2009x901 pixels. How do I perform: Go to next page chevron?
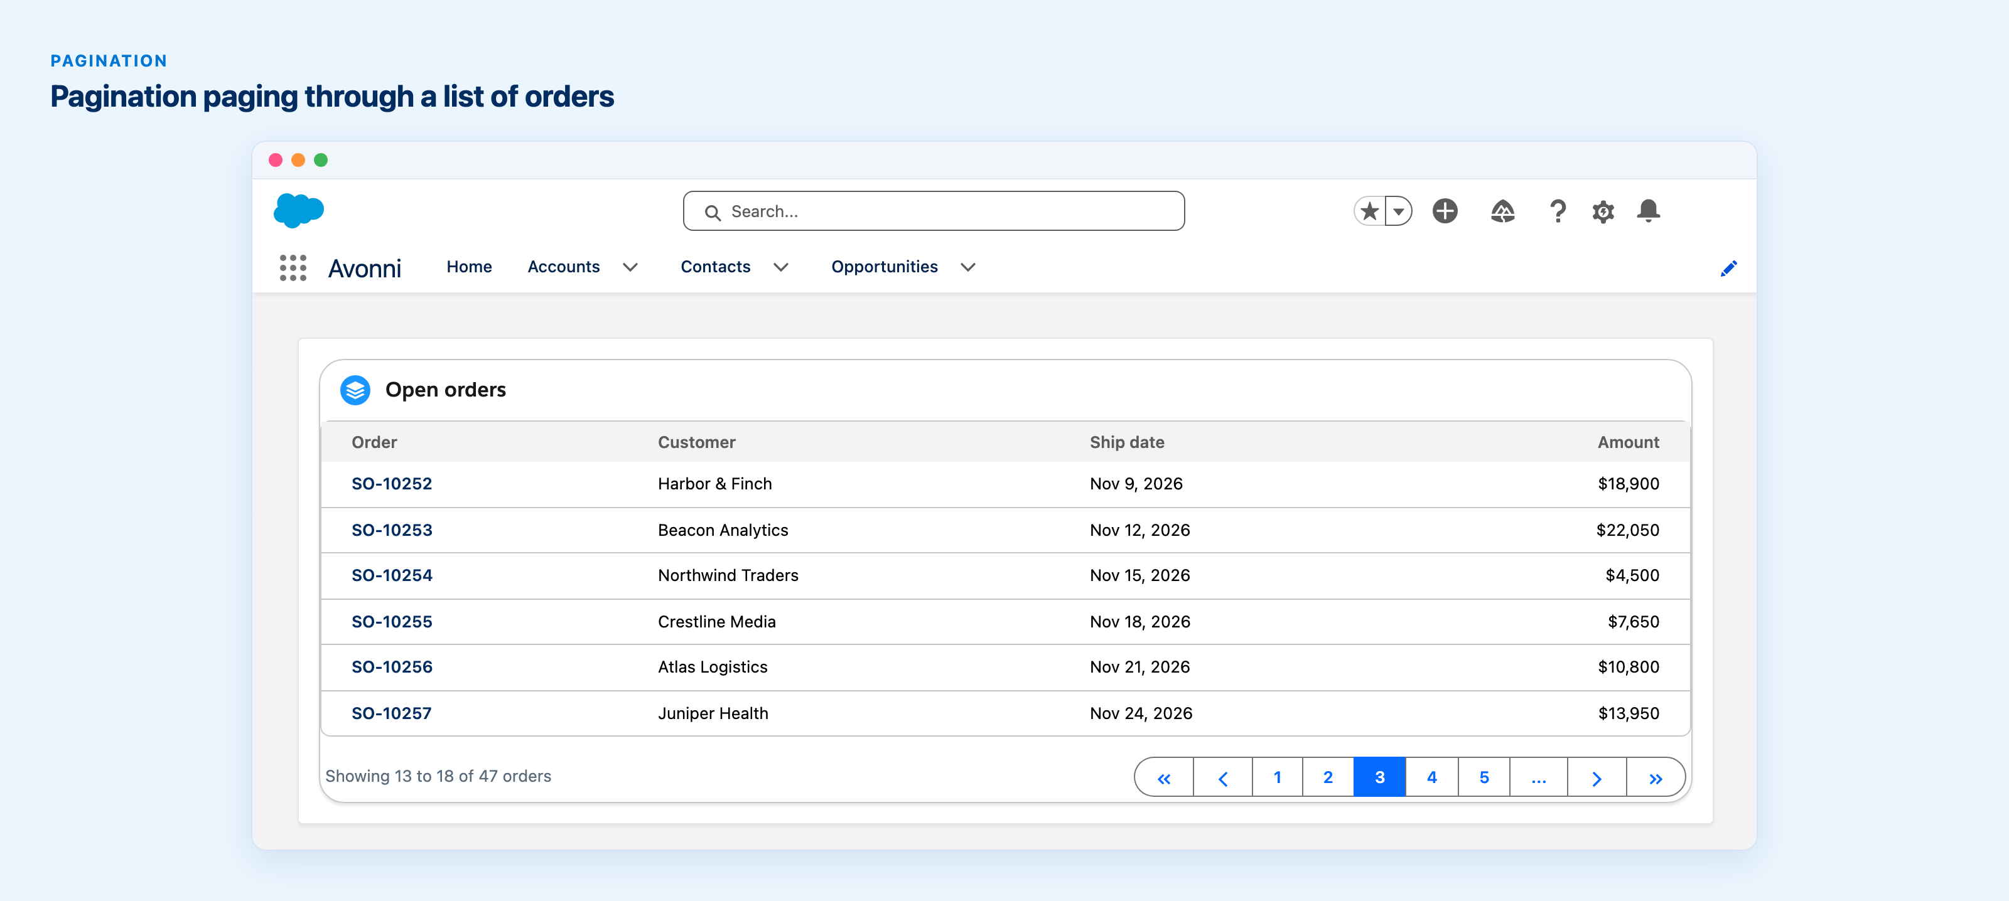click(1597, 777)
